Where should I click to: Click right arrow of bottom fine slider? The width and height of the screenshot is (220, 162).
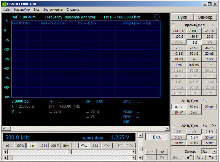point(133,158)
